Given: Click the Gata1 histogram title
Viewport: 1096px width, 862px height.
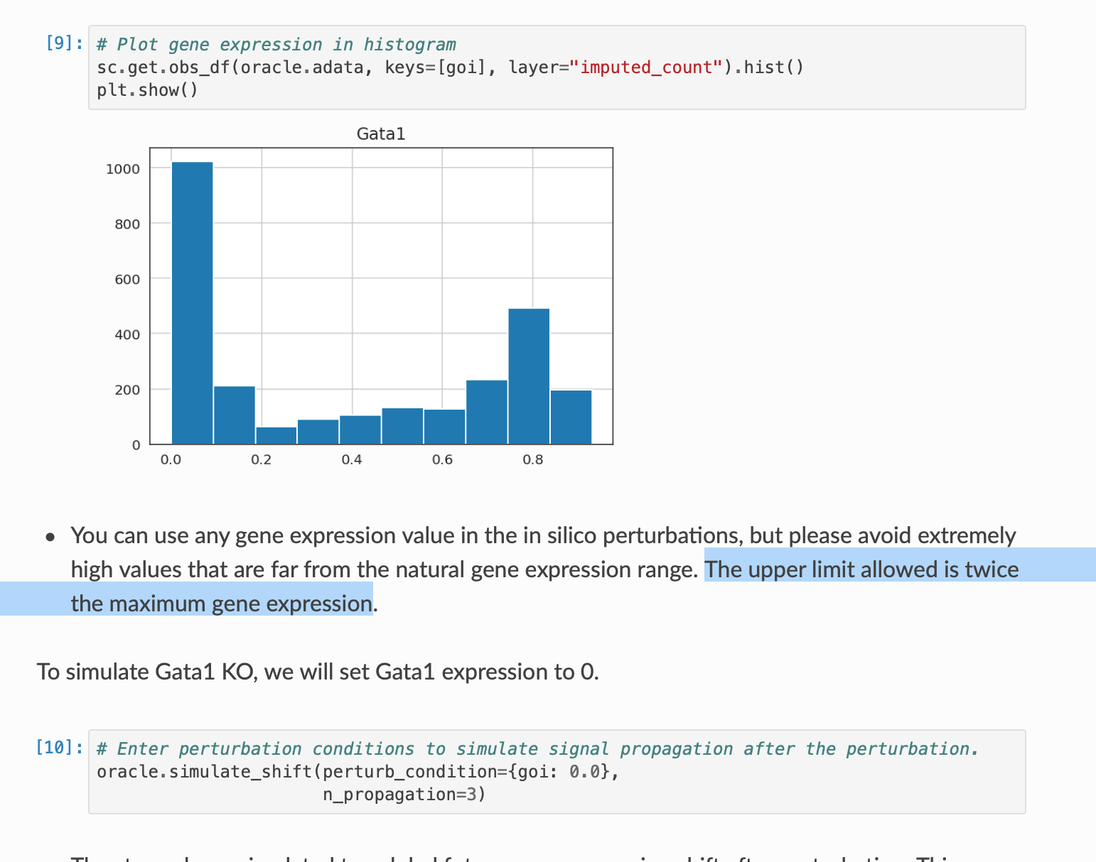Looking at the screenshot, I should point(381,133).
